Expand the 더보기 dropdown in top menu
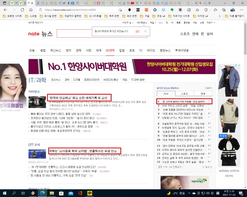The height and width of the screenshot is (197, 247). [x=211, y=23]
